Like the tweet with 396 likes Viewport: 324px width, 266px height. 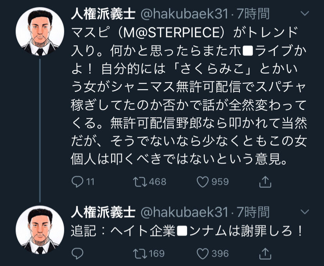click(203, 253)
